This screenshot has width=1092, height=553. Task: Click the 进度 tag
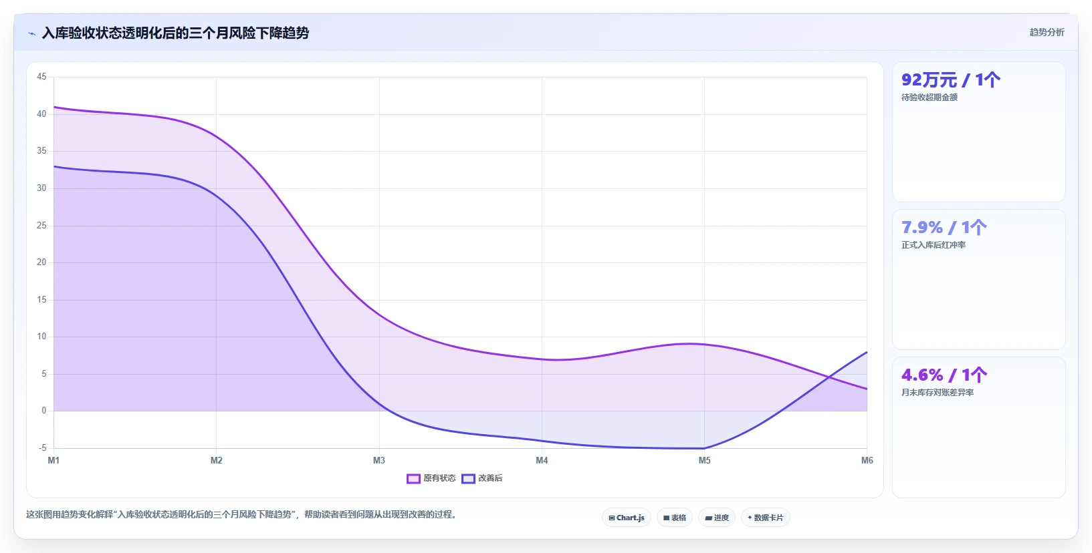(x=717, y=518)
